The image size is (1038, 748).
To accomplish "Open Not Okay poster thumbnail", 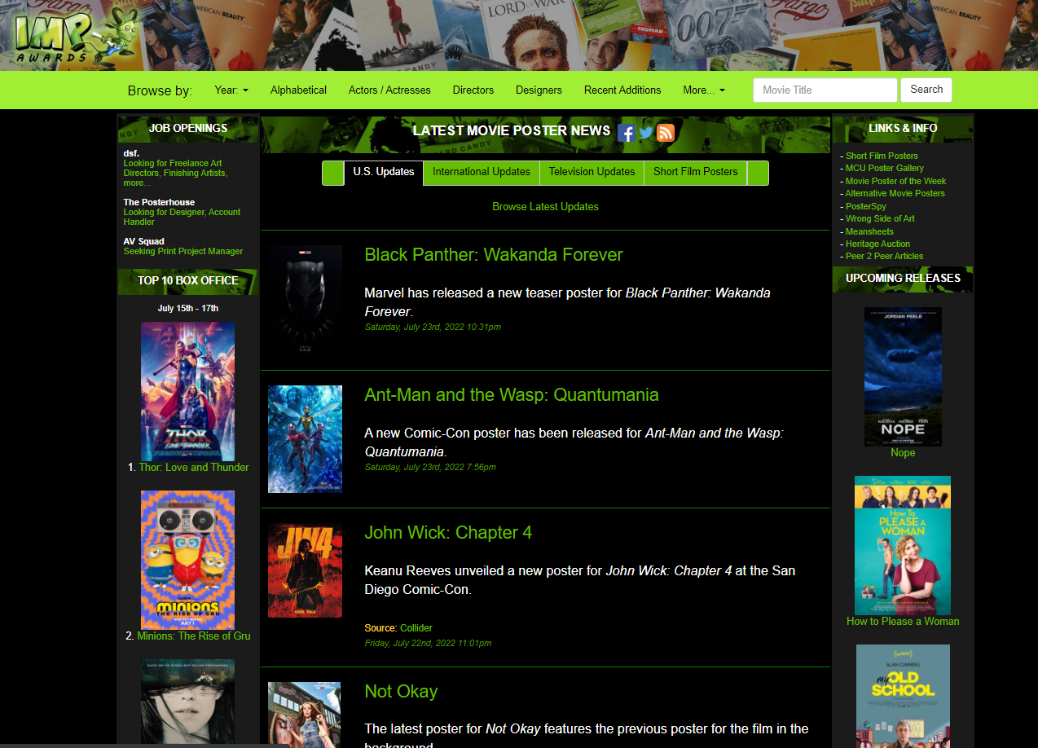I will pyautogui.click(x=305, y=715).
